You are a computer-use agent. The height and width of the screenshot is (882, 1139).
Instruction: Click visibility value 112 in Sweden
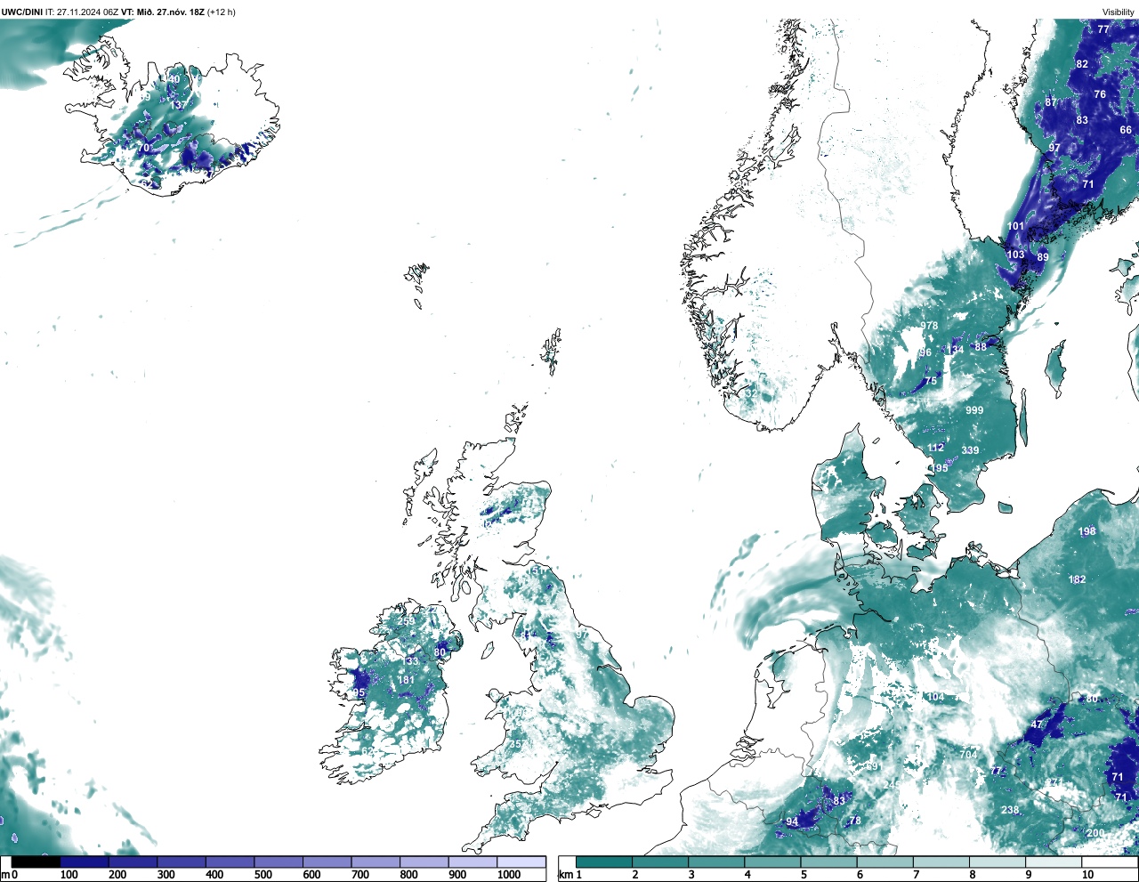tap(935, 448)
